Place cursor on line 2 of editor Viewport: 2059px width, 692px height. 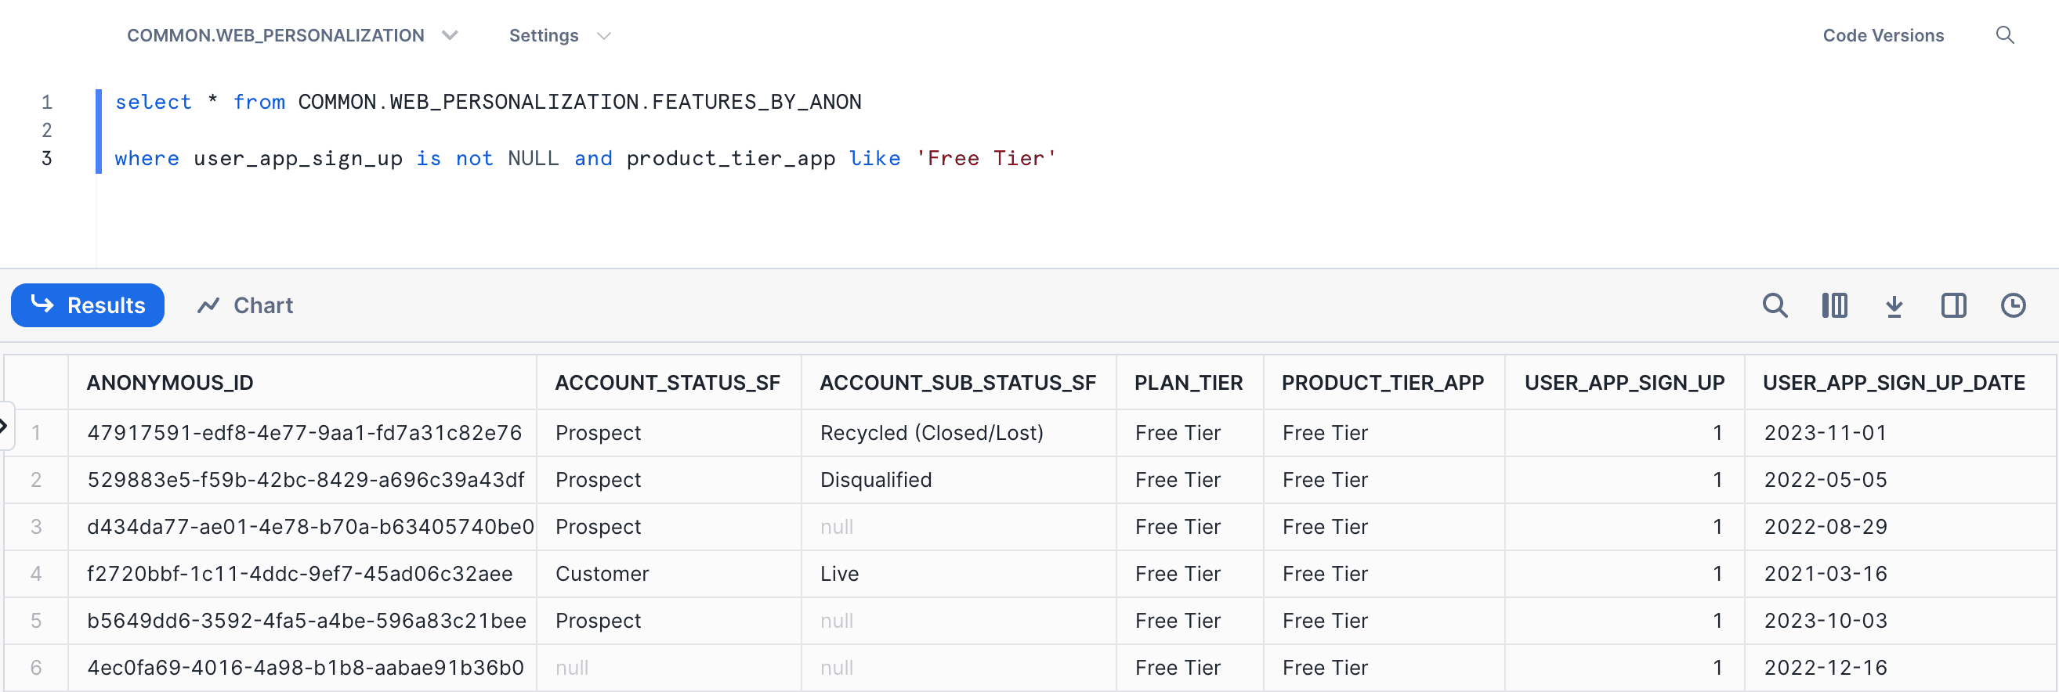[x=479, y=130]
